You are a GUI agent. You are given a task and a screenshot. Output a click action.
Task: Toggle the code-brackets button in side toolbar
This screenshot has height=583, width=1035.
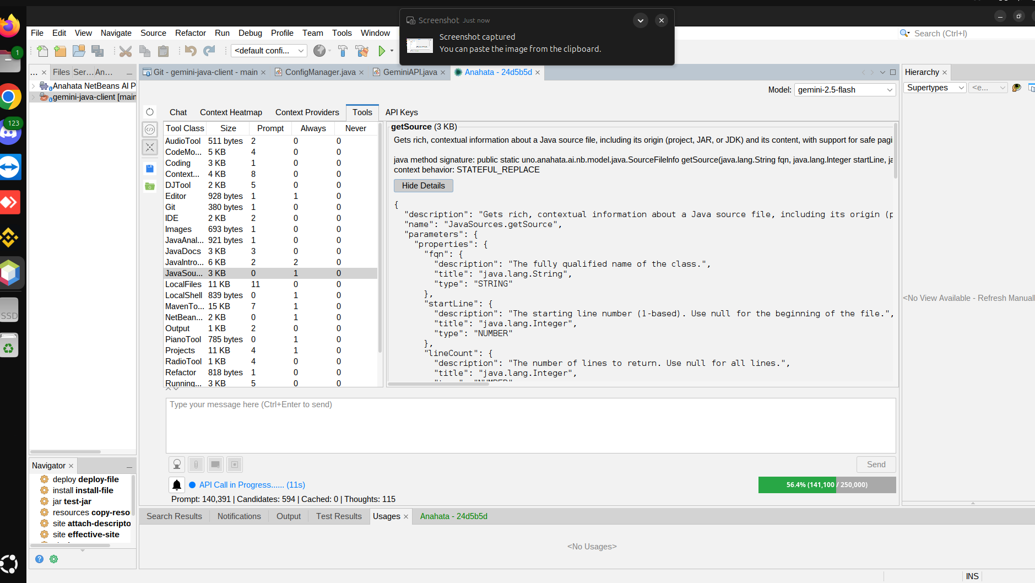tap(150, 129)
